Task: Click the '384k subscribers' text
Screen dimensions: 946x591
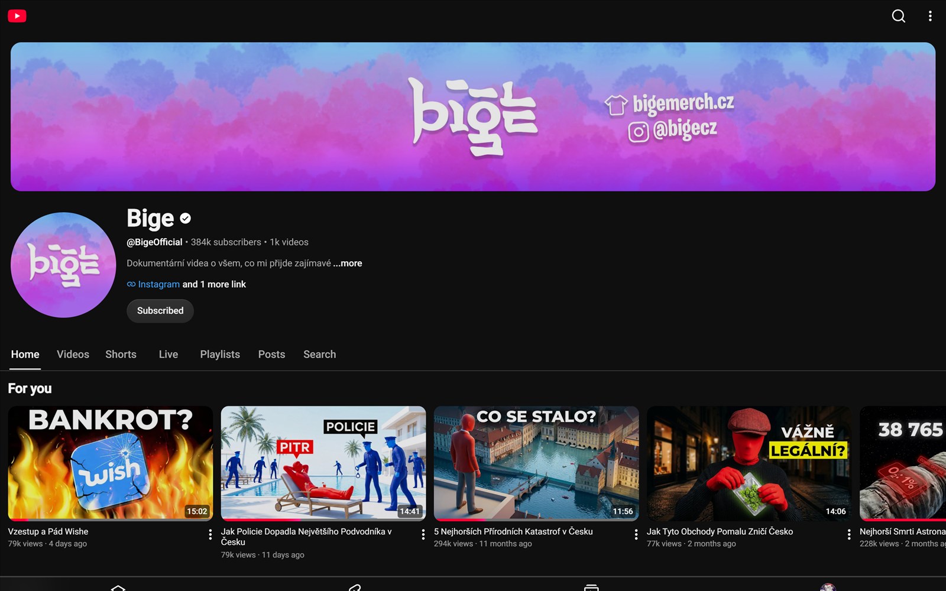Action: 226,242
